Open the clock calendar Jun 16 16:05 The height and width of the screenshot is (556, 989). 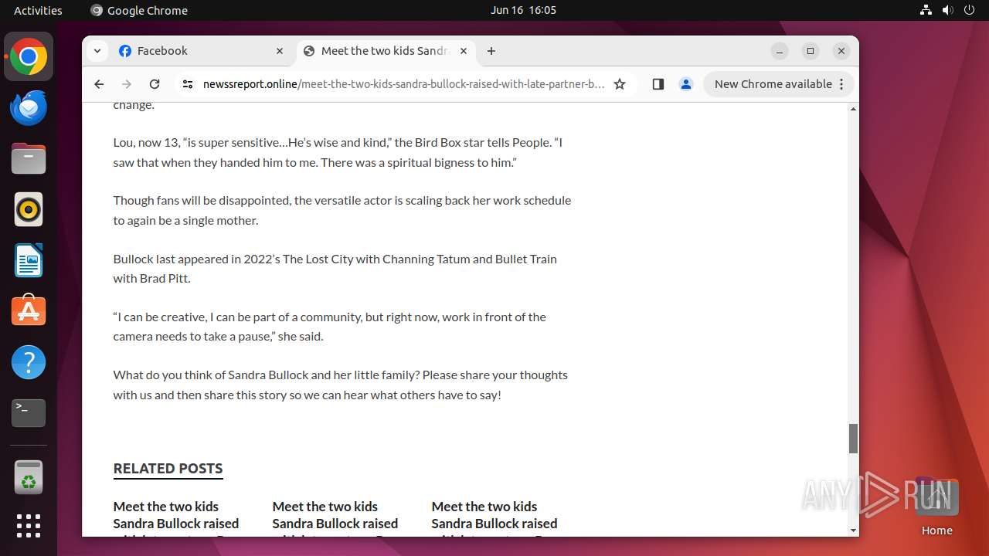523,10
